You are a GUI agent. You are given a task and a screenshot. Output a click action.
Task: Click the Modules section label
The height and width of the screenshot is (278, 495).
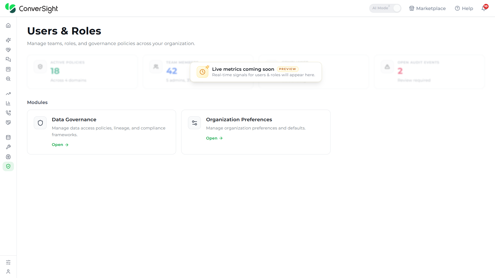click(x=37, y=102)
